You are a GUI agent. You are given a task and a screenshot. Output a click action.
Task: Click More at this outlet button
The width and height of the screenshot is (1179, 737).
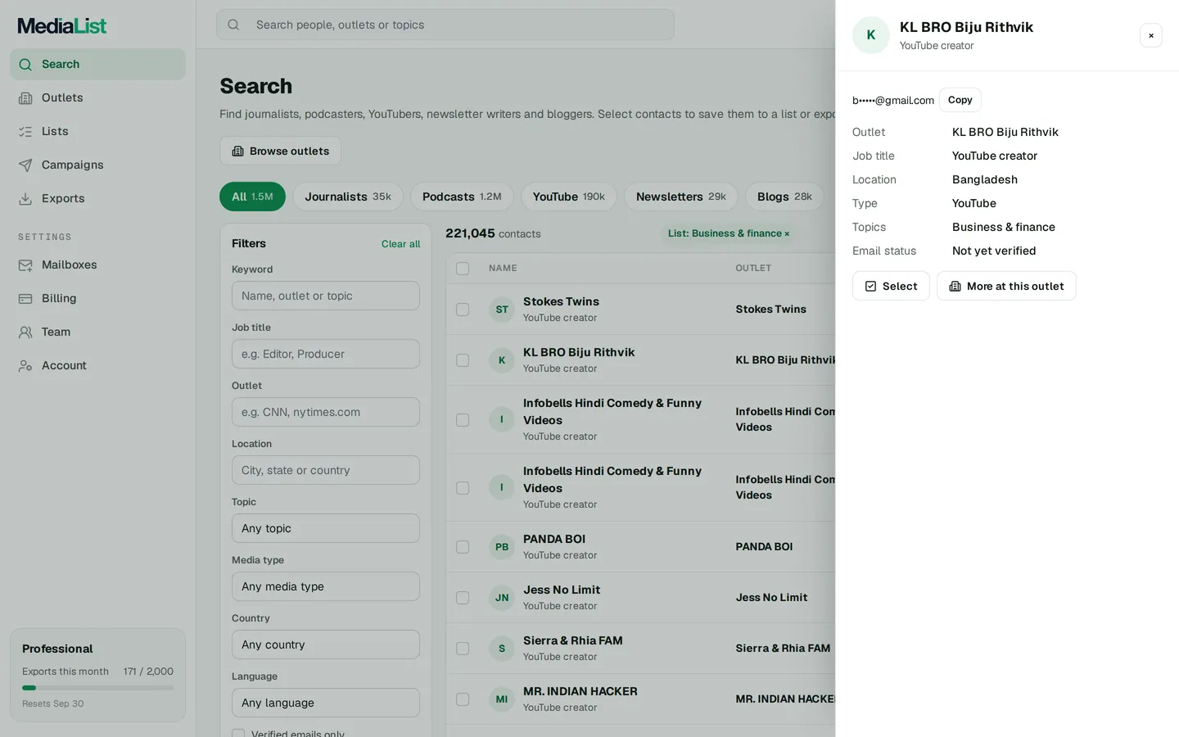(1006, 286)
